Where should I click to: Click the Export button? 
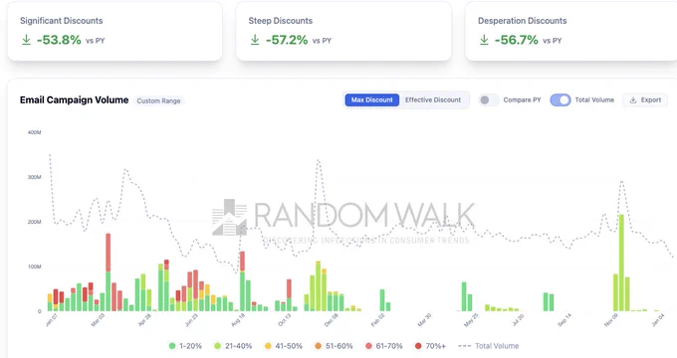click(x=645, y=100)
